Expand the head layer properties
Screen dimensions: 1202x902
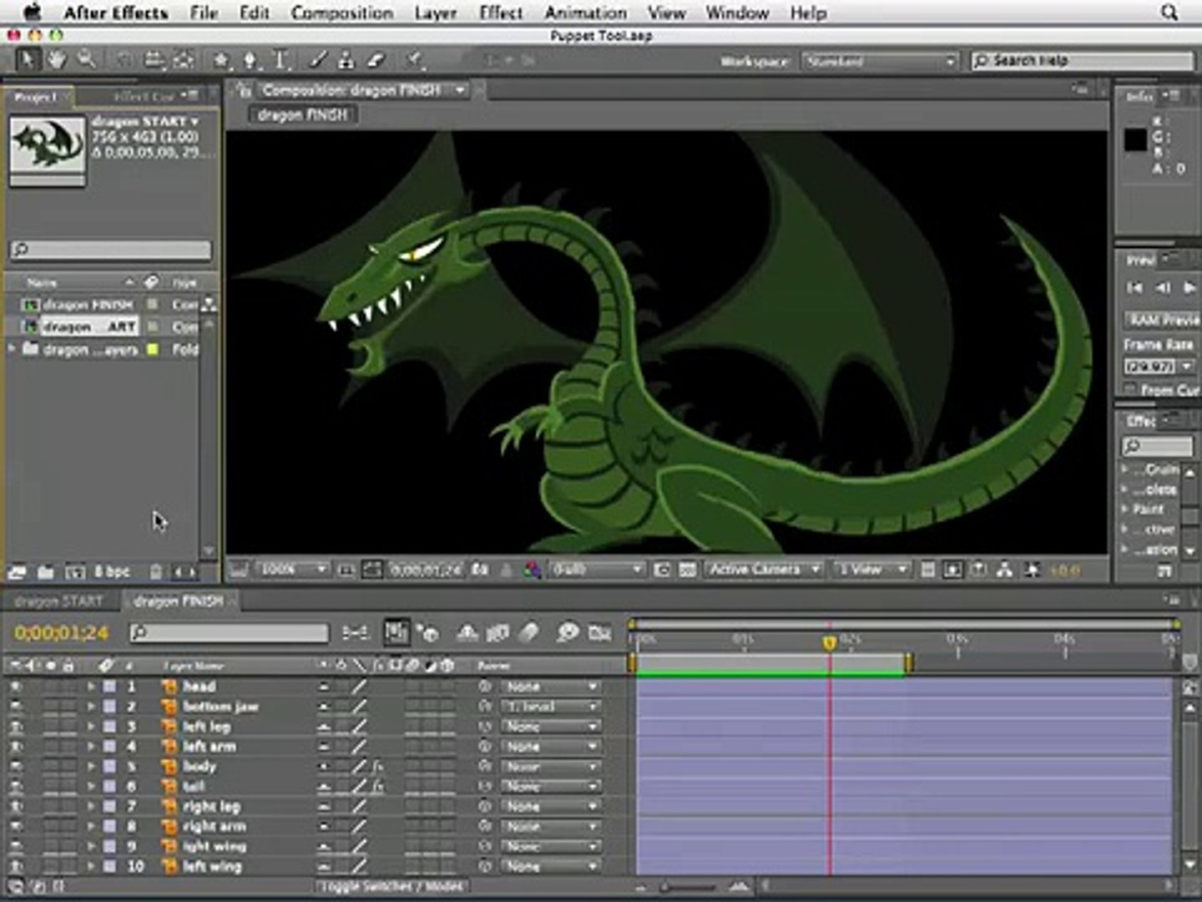[x=90, y=687]
